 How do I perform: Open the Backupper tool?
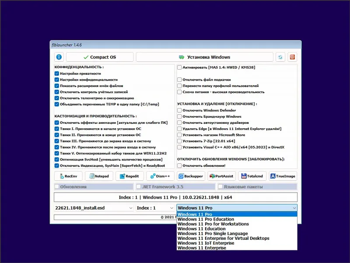coord(191,176)
